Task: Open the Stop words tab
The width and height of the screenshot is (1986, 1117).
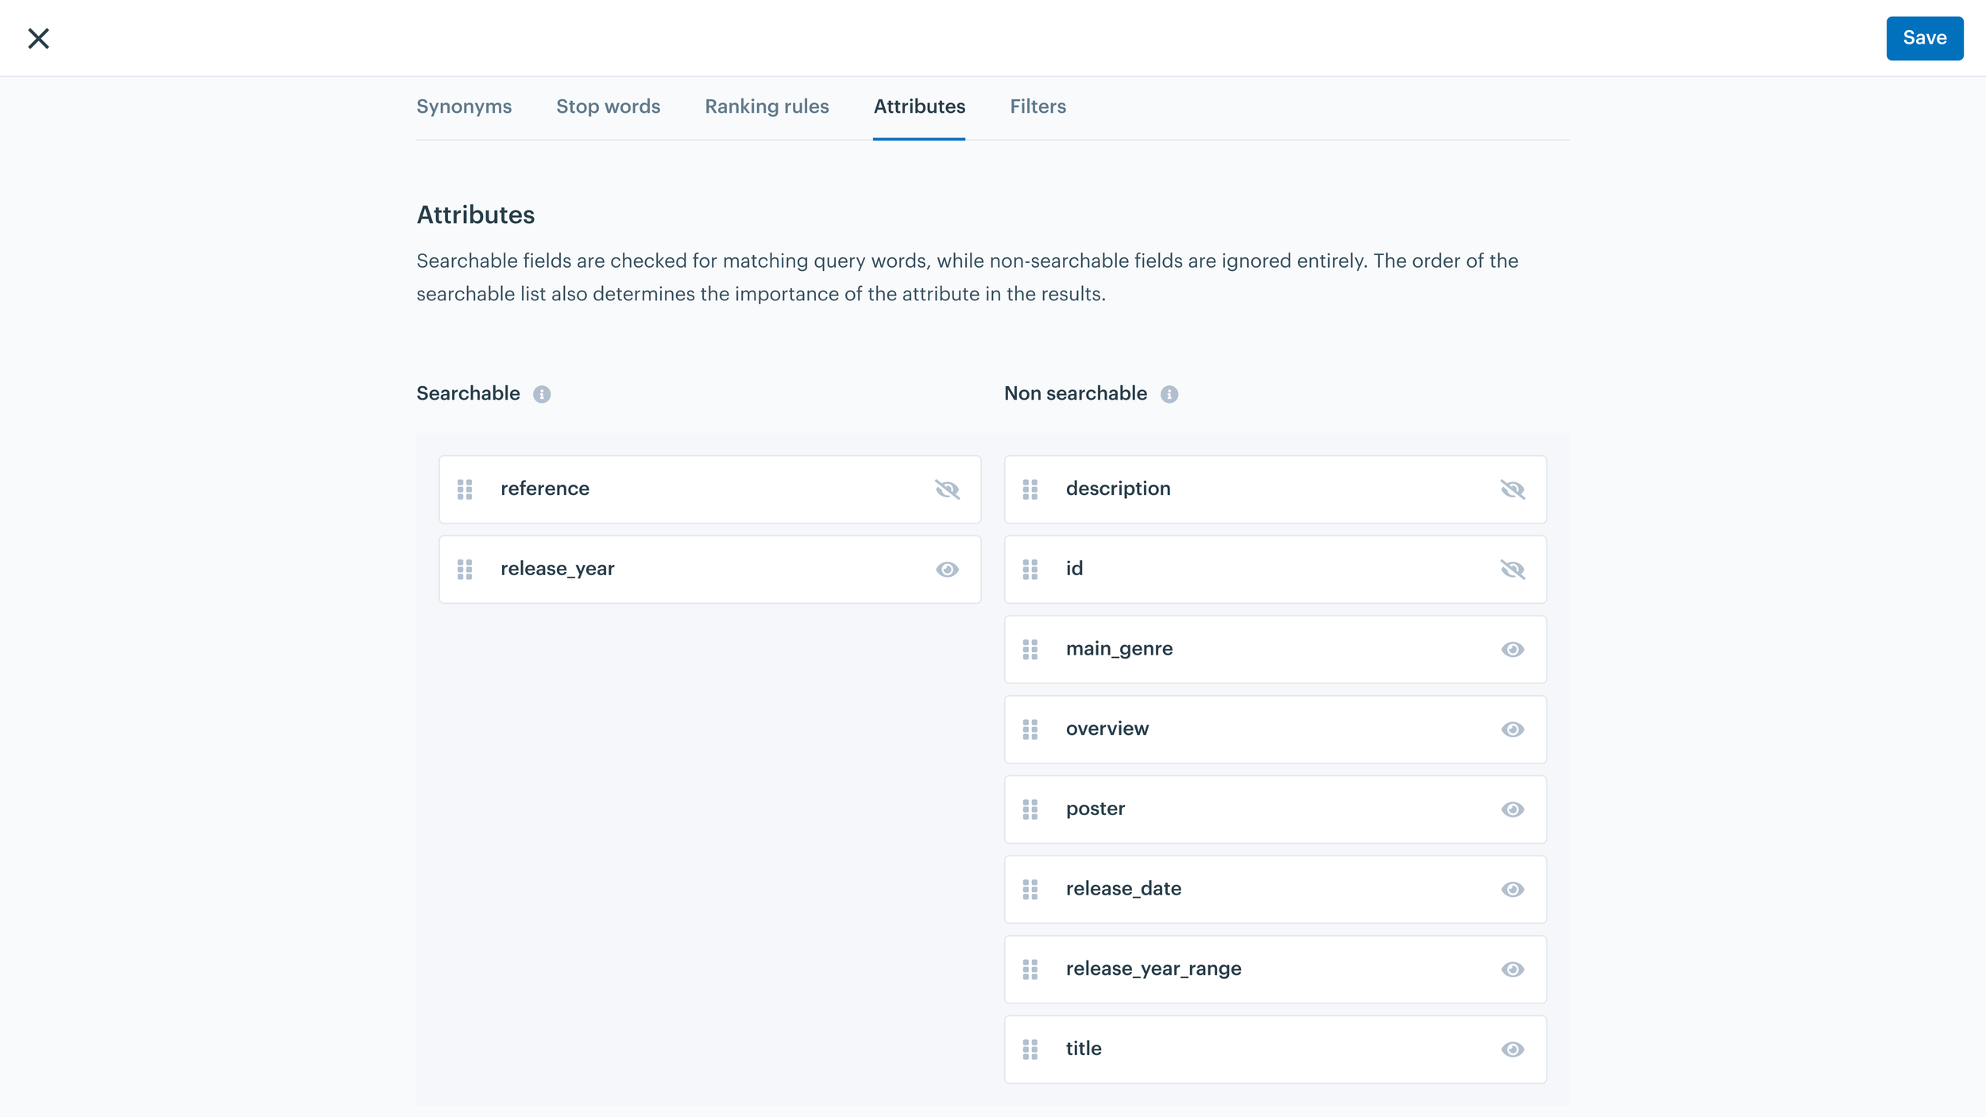Action: pos(608,106)
